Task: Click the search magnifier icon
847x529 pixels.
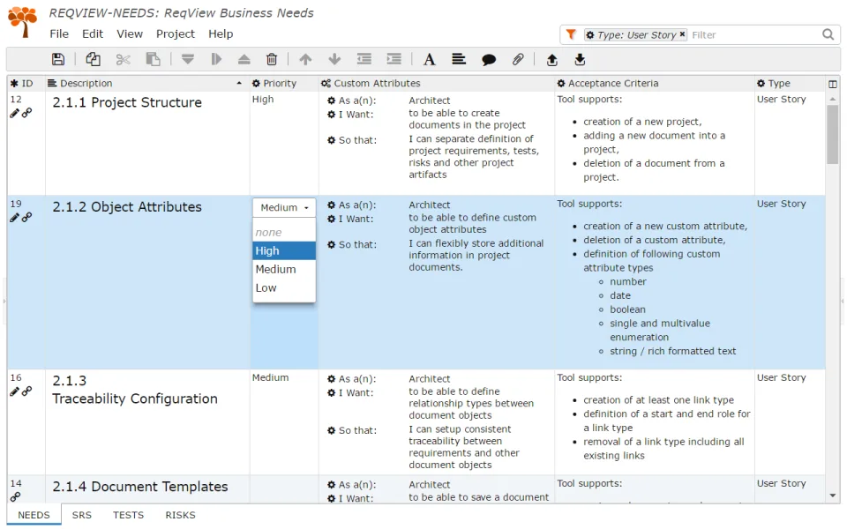Action: (828, 34)
